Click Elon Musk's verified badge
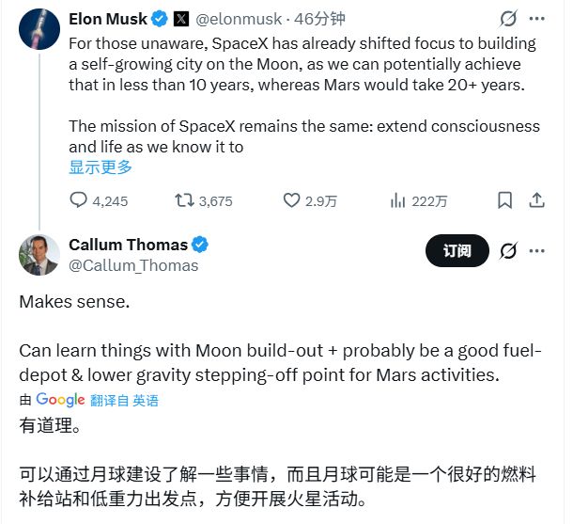 161,19
